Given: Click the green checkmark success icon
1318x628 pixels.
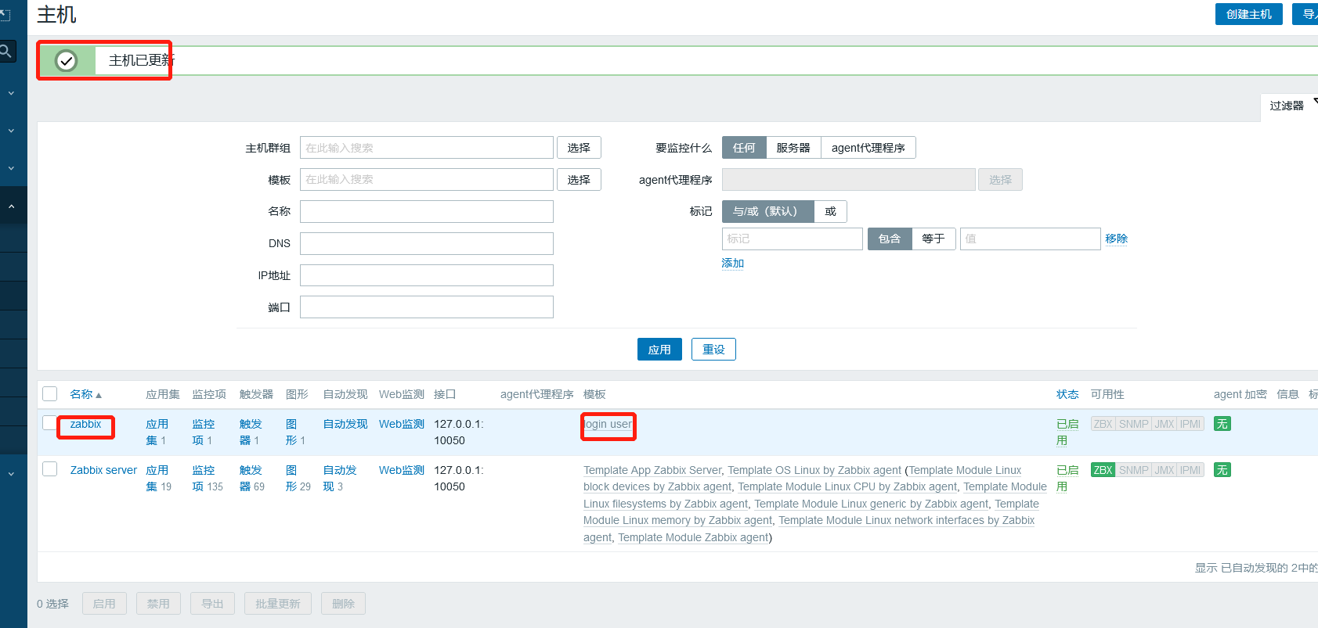Looking at the screenshot, I should click(x=67, y=60).
